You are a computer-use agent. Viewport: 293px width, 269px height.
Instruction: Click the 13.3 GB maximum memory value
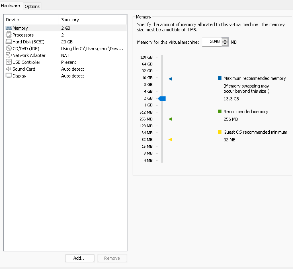(231, 99)
